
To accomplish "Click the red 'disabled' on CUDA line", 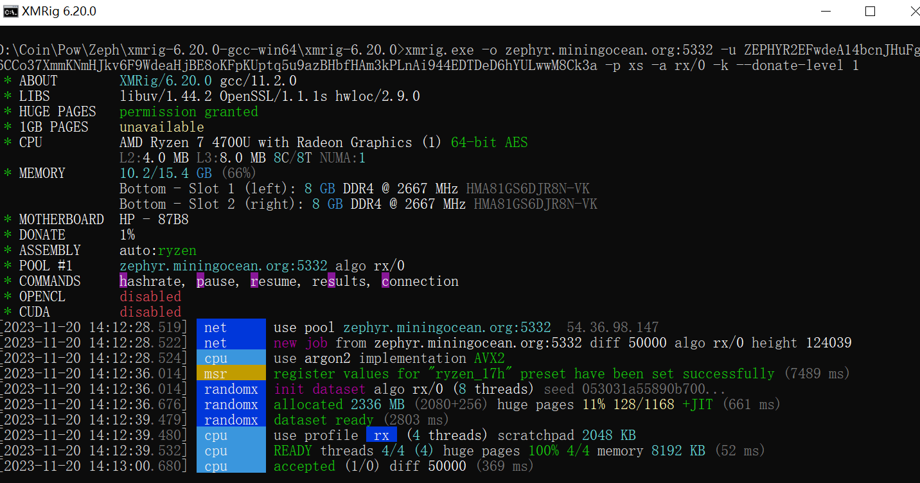I will [x=150, y=312].
